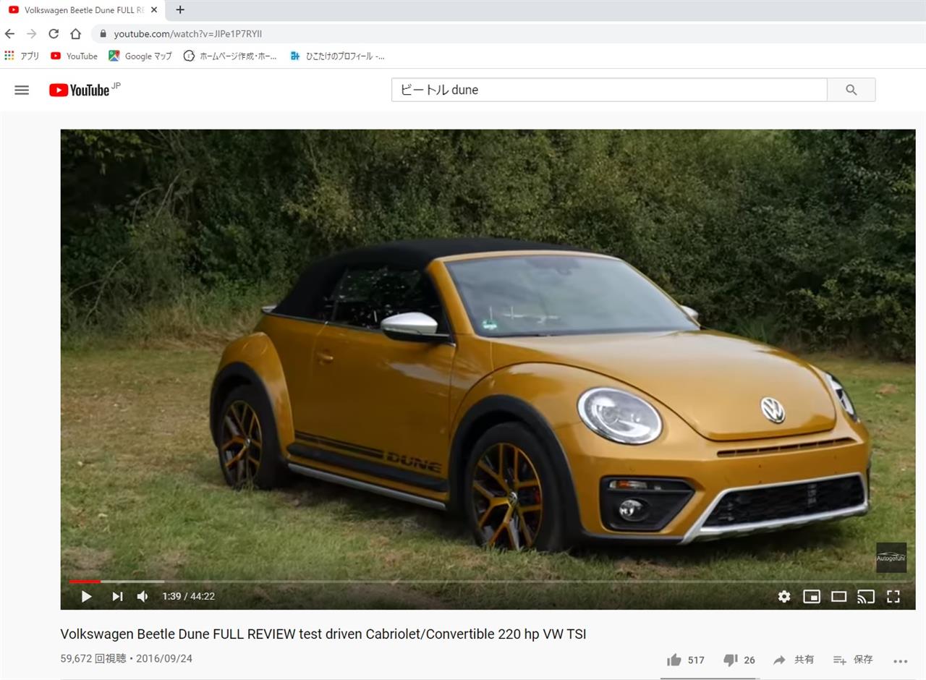The image size is (926, 680).
Task: Save the video to playlist 保存
Action: (x=853, y=660)
